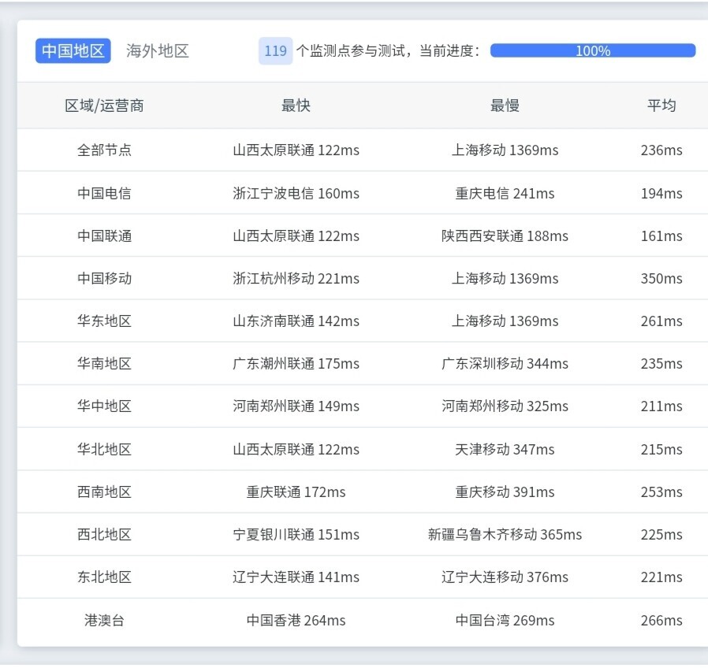The height and width of the screenshot is (668, 708).
Task: Click 上海移动 1369ms in 中国移动 row
Action: pyautogui.click(x=505, y=278)
